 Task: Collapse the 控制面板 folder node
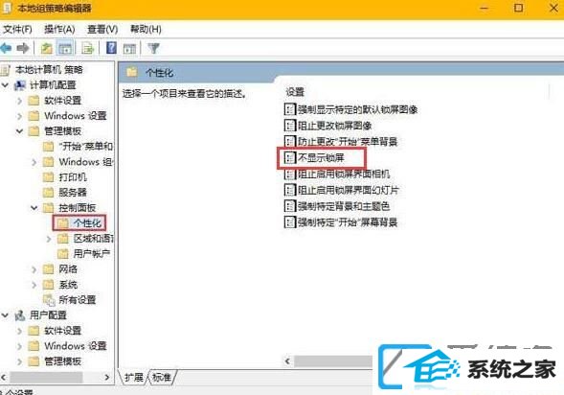click(x=34, y=208)
